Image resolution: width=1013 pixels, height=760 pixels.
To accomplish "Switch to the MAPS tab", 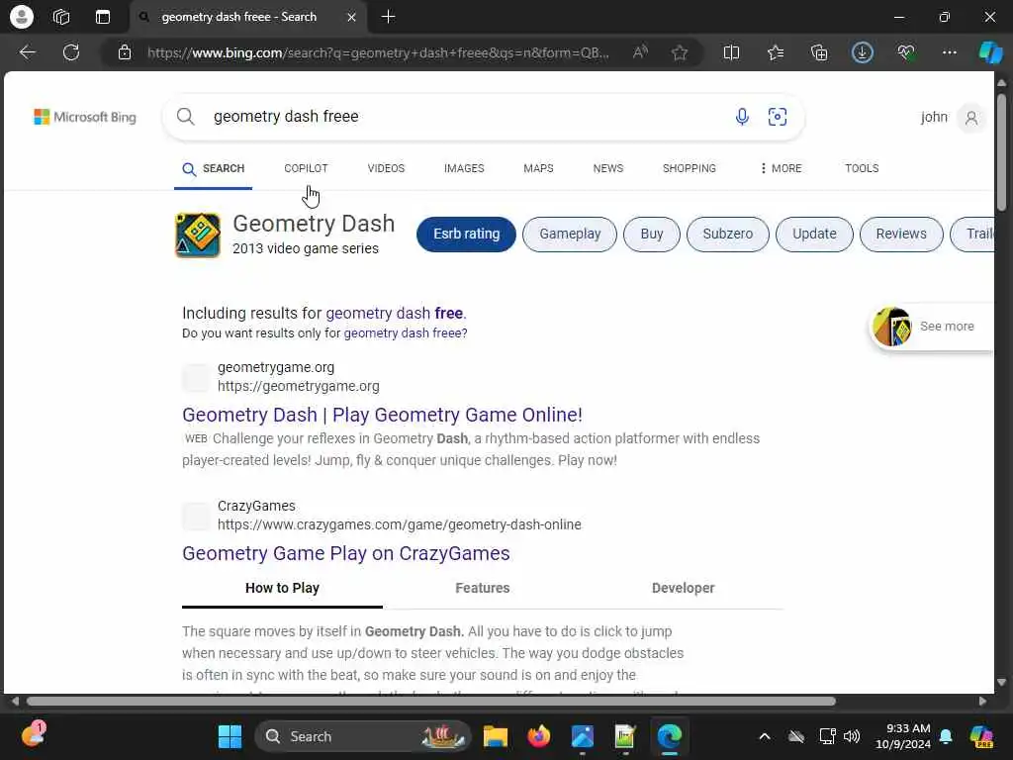I will pos(538,168).
